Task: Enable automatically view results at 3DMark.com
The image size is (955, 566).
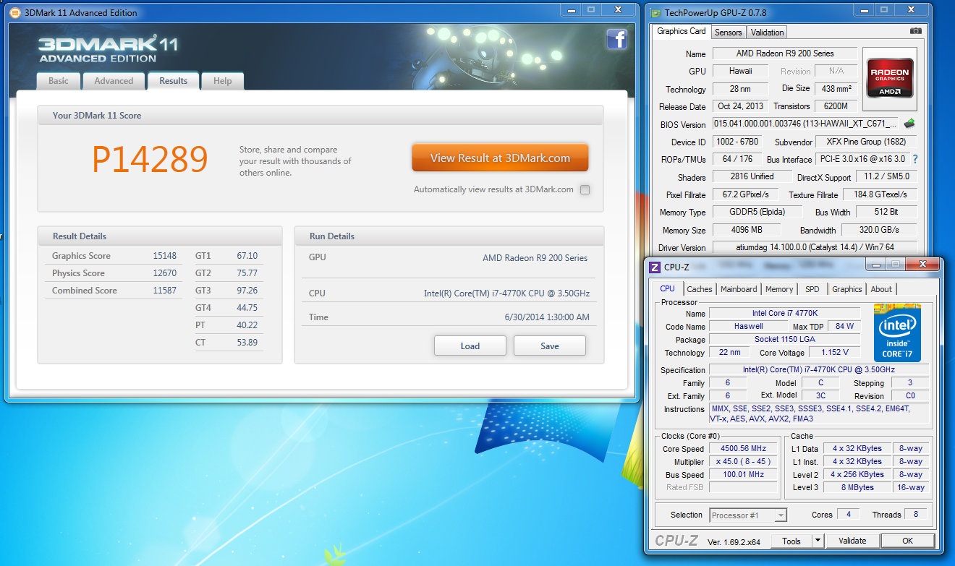Action: tap(585, 190)
